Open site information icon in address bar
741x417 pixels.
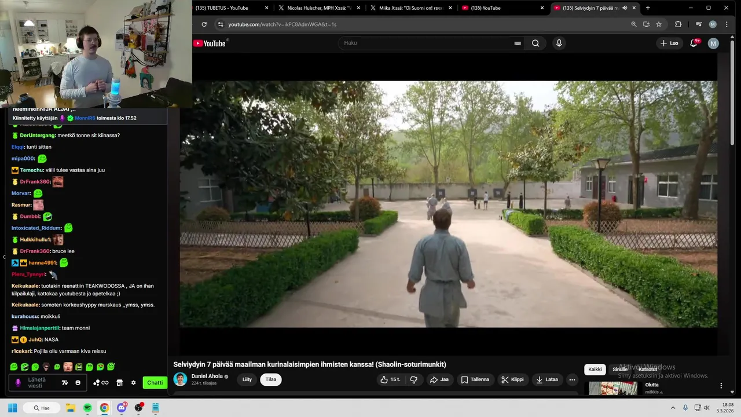[x=220, y=24]
